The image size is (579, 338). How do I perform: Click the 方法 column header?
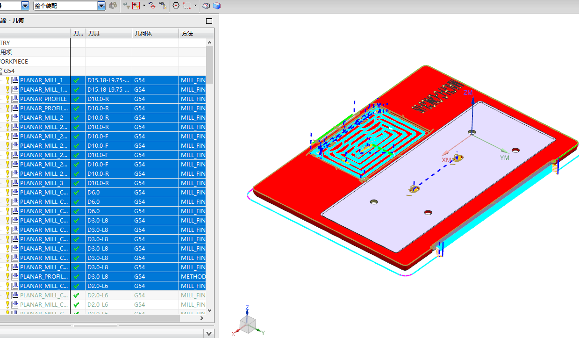(x=196, y=34)
